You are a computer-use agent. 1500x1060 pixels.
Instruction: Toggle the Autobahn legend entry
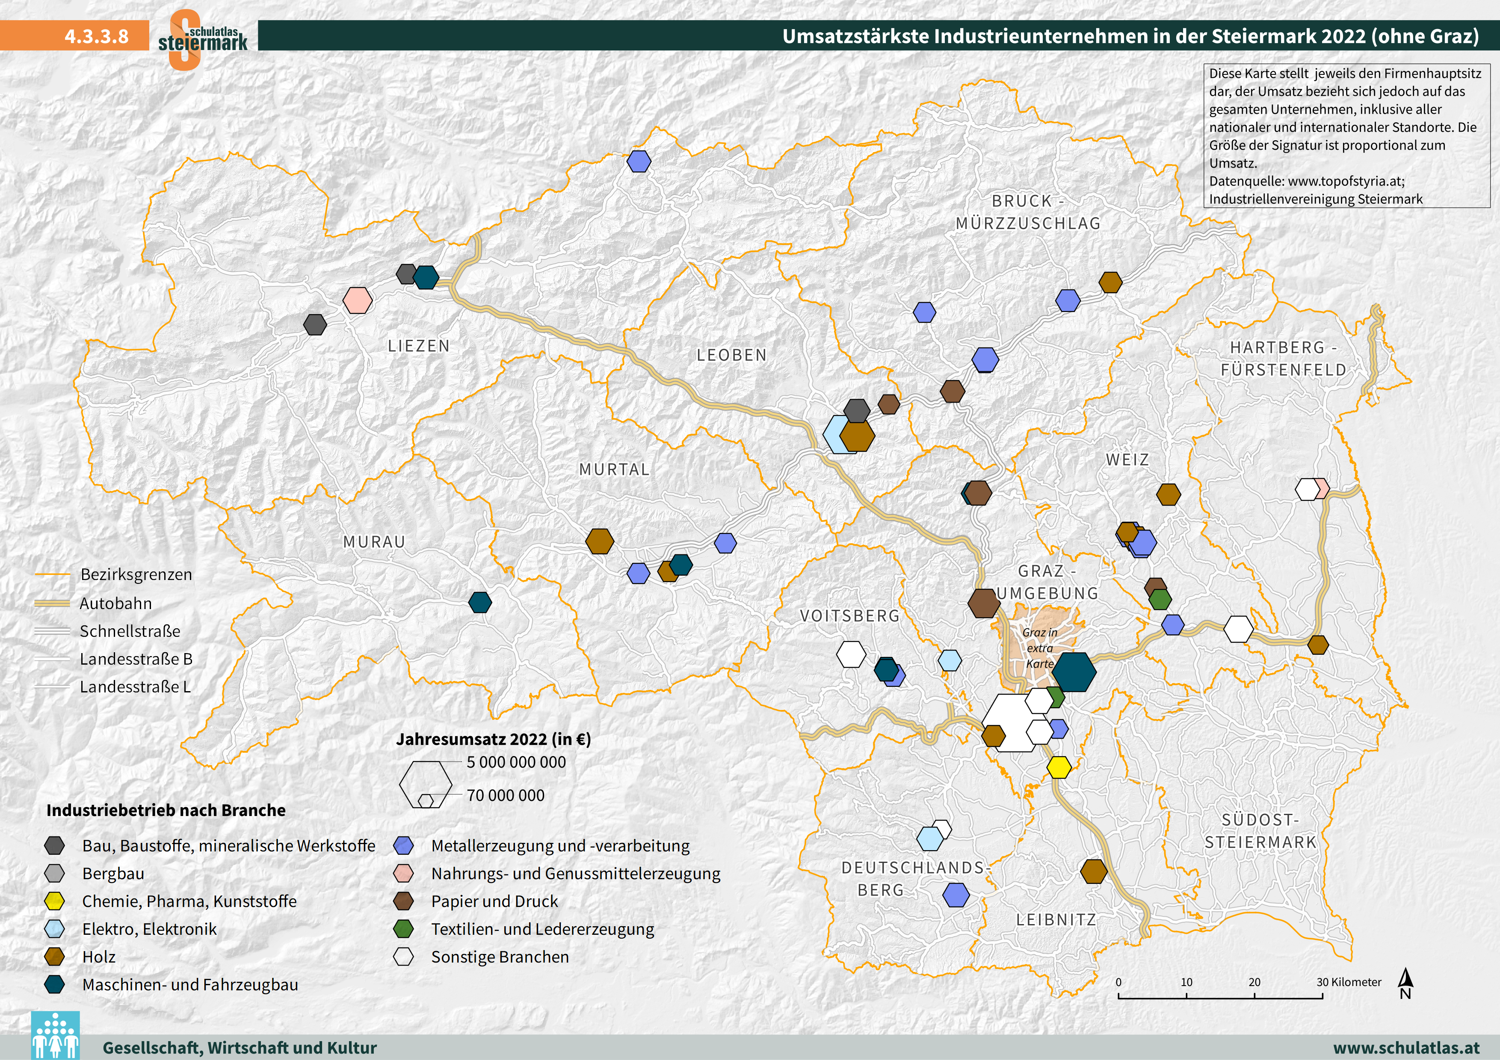(x=115, y=603)
